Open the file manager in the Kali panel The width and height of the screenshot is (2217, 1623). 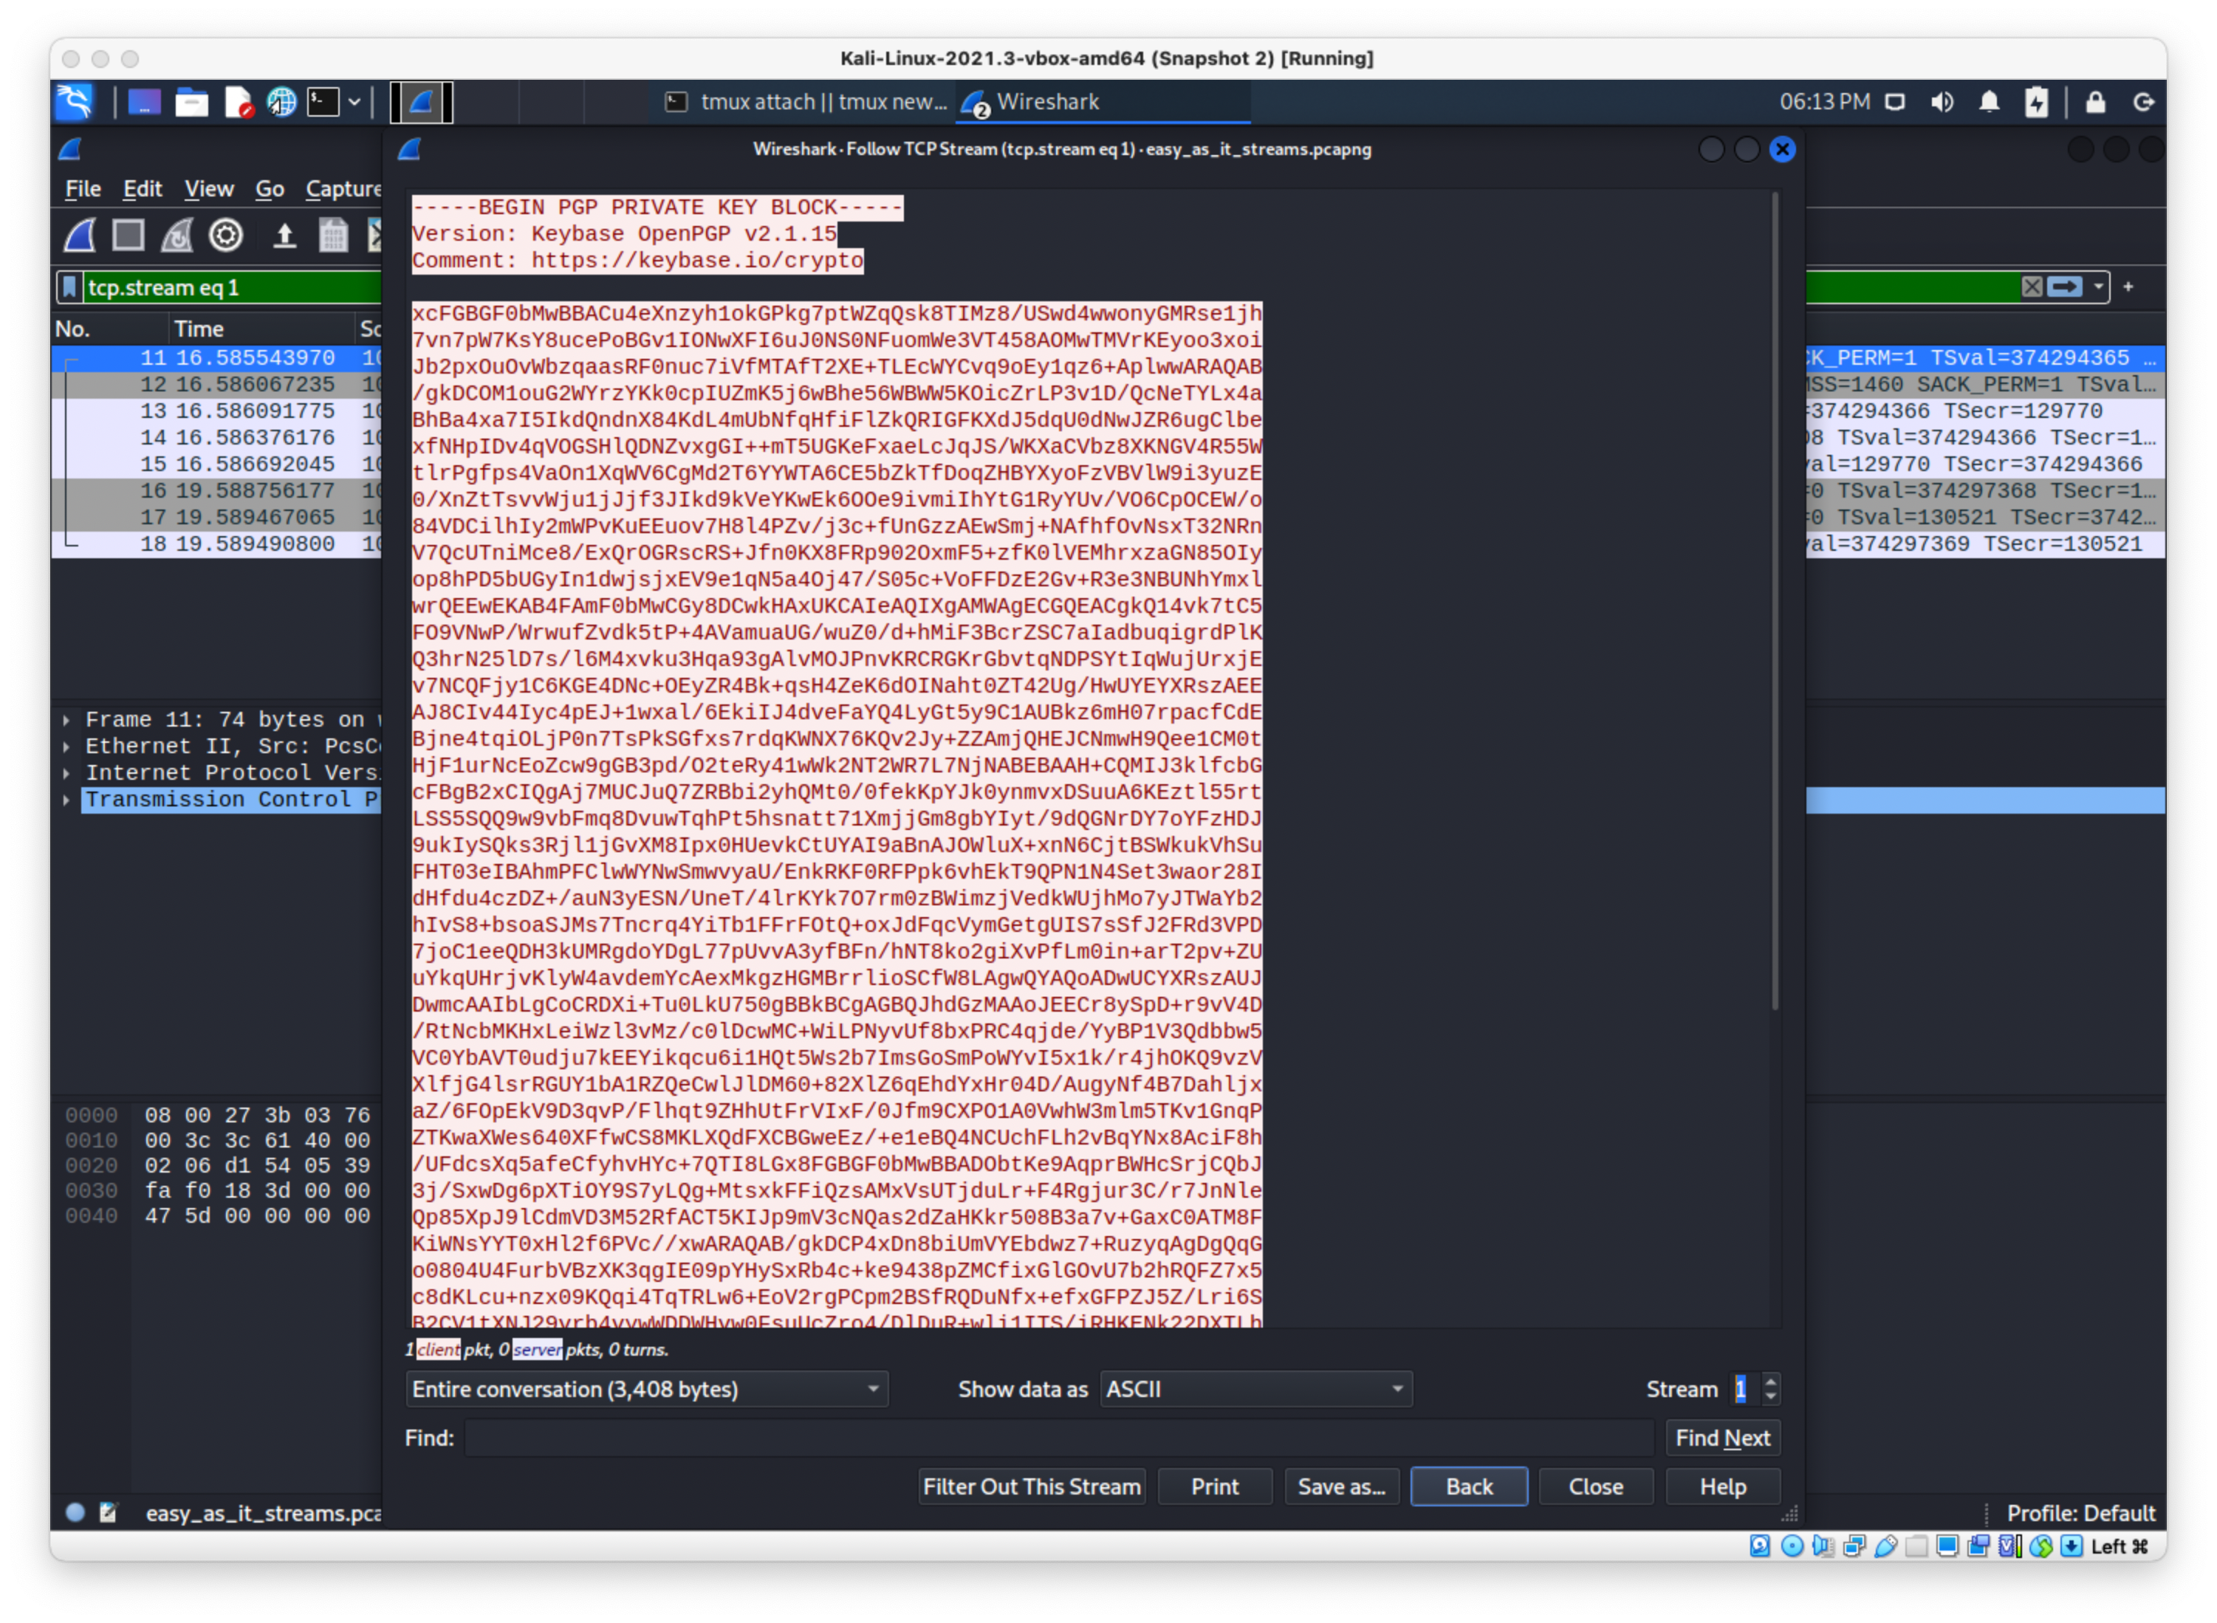click(x=191, y=102)
